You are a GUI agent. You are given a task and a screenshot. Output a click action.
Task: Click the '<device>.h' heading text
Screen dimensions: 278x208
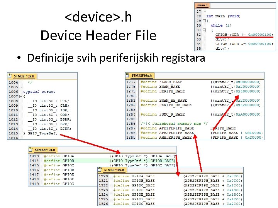pos(98,17)
